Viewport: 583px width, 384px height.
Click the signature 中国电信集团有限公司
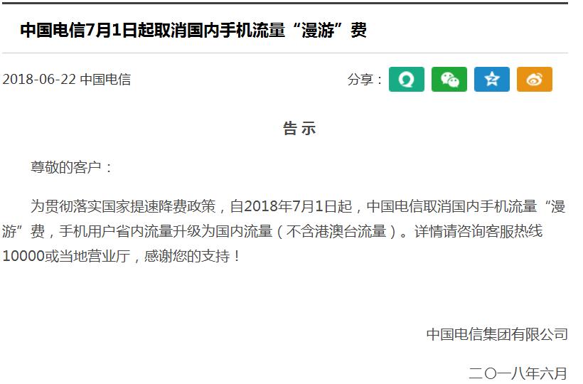click(497, 334)
